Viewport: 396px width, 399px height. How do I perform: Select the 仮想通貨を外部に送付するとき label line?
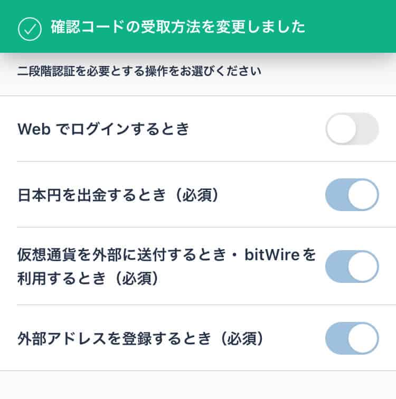point(121,254)
